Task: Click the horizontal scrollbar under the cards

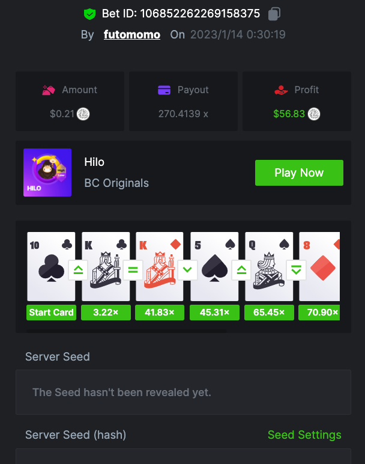Action: (127, 331)
